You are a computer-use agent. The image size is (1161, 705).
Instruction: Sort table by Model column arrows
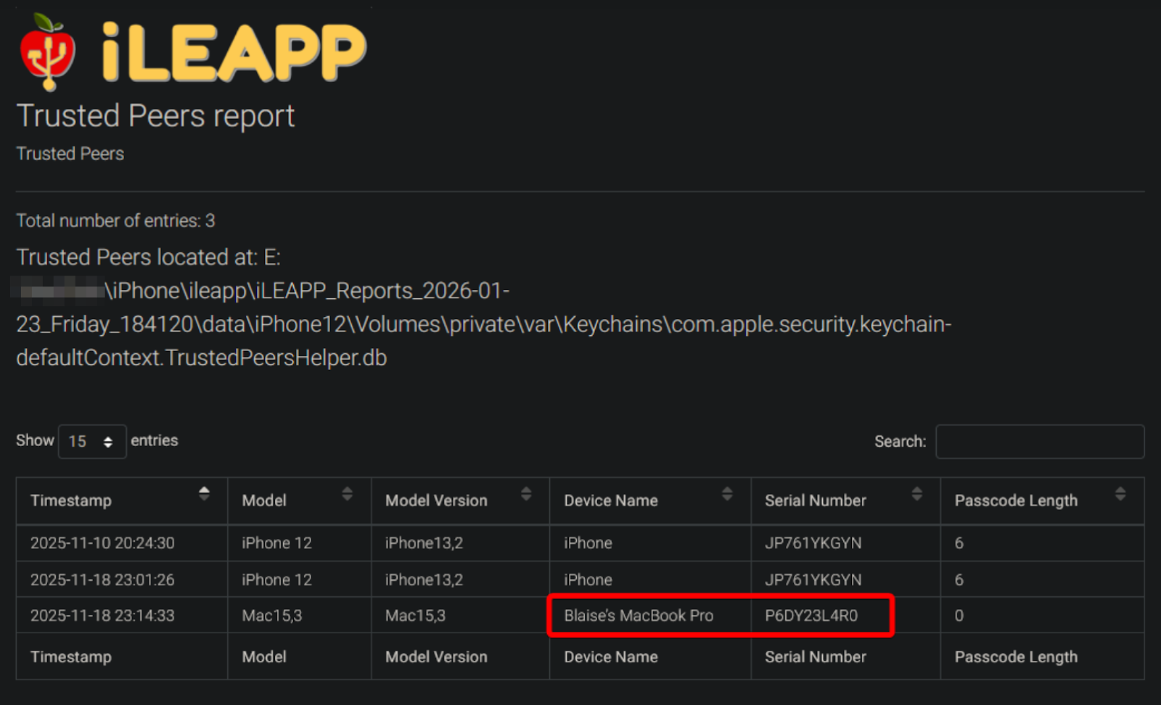click(347, 494)
